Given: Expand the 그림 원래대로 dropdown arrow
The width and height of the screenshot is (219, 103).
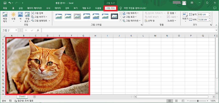Looking at the screenshot, I should (x=50, y=21).
